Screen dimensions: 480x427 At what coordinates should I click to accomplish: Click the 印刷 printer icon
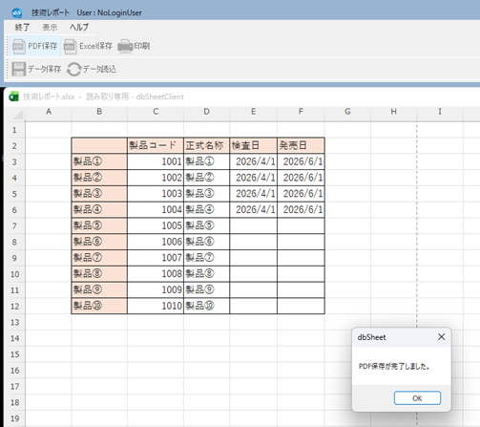tap(125, 46)
